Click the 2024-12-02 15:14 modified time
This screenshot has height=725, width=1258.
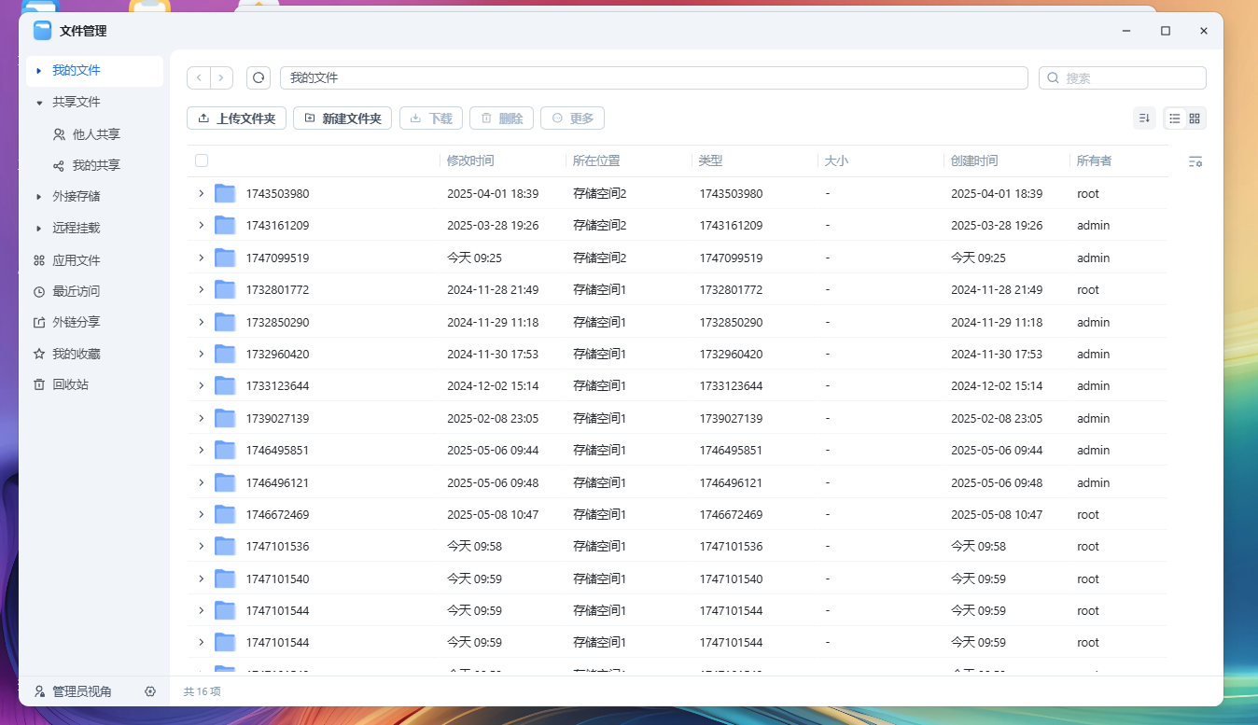[x=493, y=386]
